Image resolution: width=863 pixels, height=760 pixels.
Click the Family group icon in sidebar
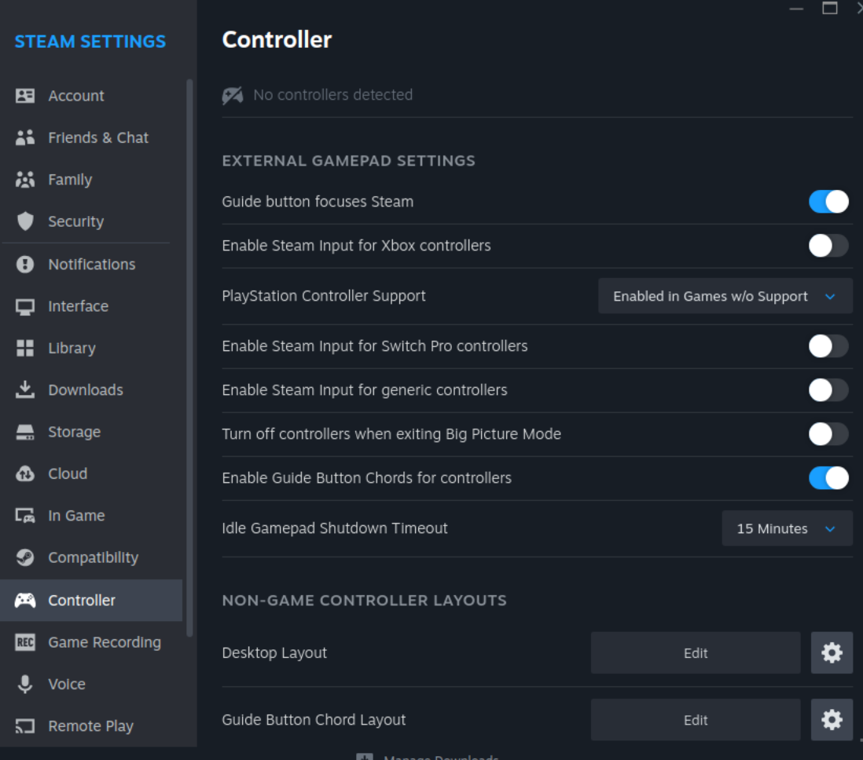25,179
